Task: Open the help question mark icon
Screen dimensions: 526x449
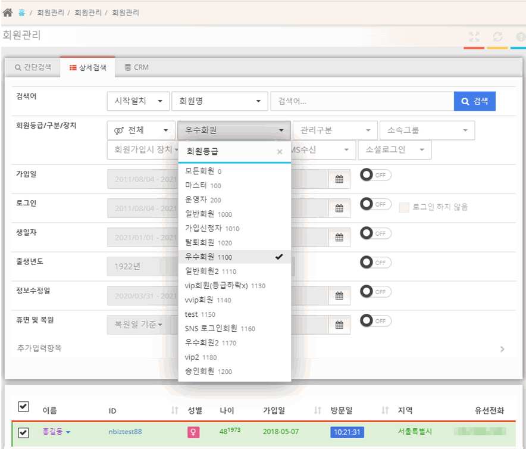Action: click(x=521, y=36)
